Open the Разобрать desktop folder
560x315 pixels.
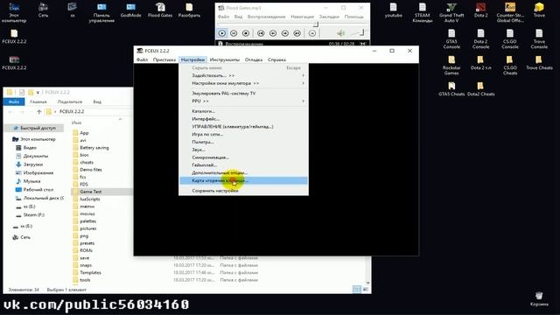coord(189,10)
